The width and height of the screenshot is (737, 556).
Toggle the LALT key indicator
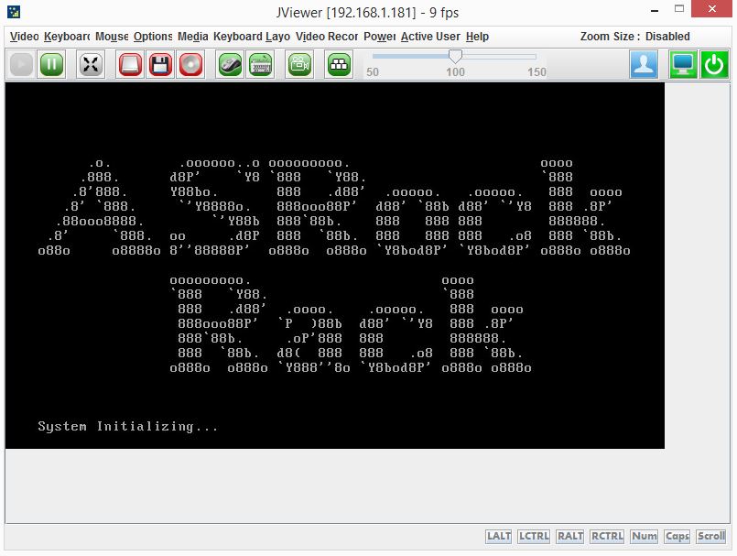pos(499,537)
